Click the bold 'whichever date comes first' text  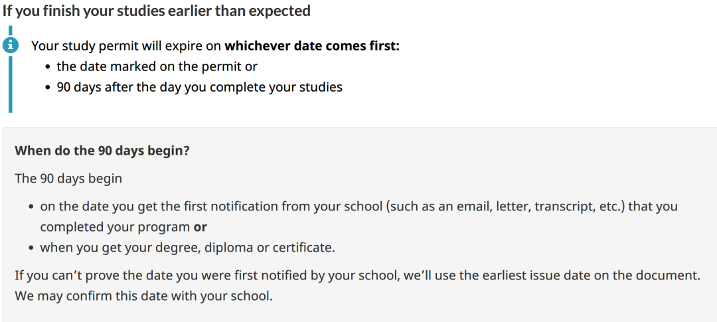[312, 46]
